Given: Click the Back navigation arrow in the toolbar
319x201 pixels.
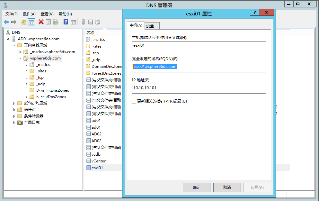Looking at the screenshot, I should click(x=6, y=22).
